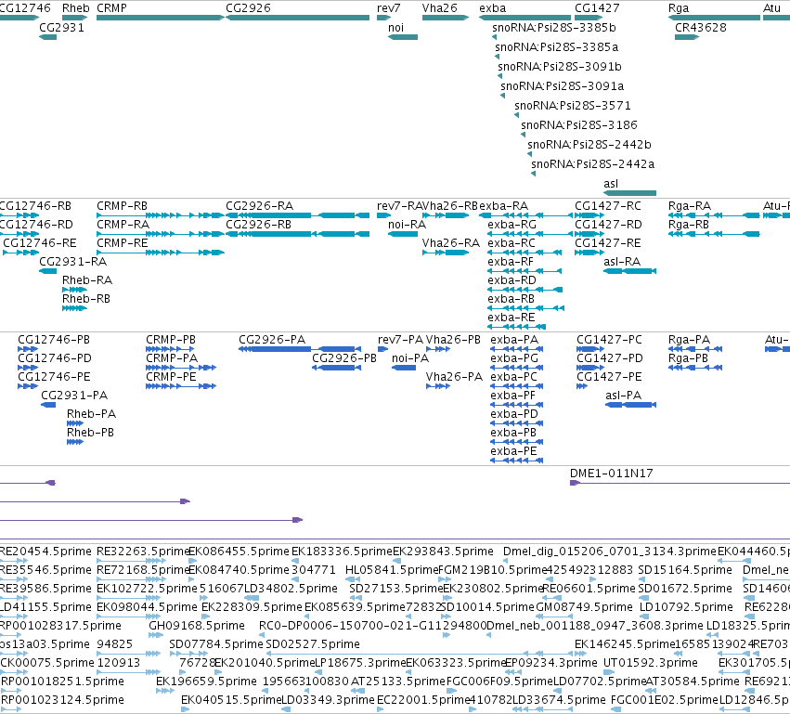Screen dimensions: 790x714
Task: Click the AT25133.5prime EST label
Action: [x=398, y=682]
